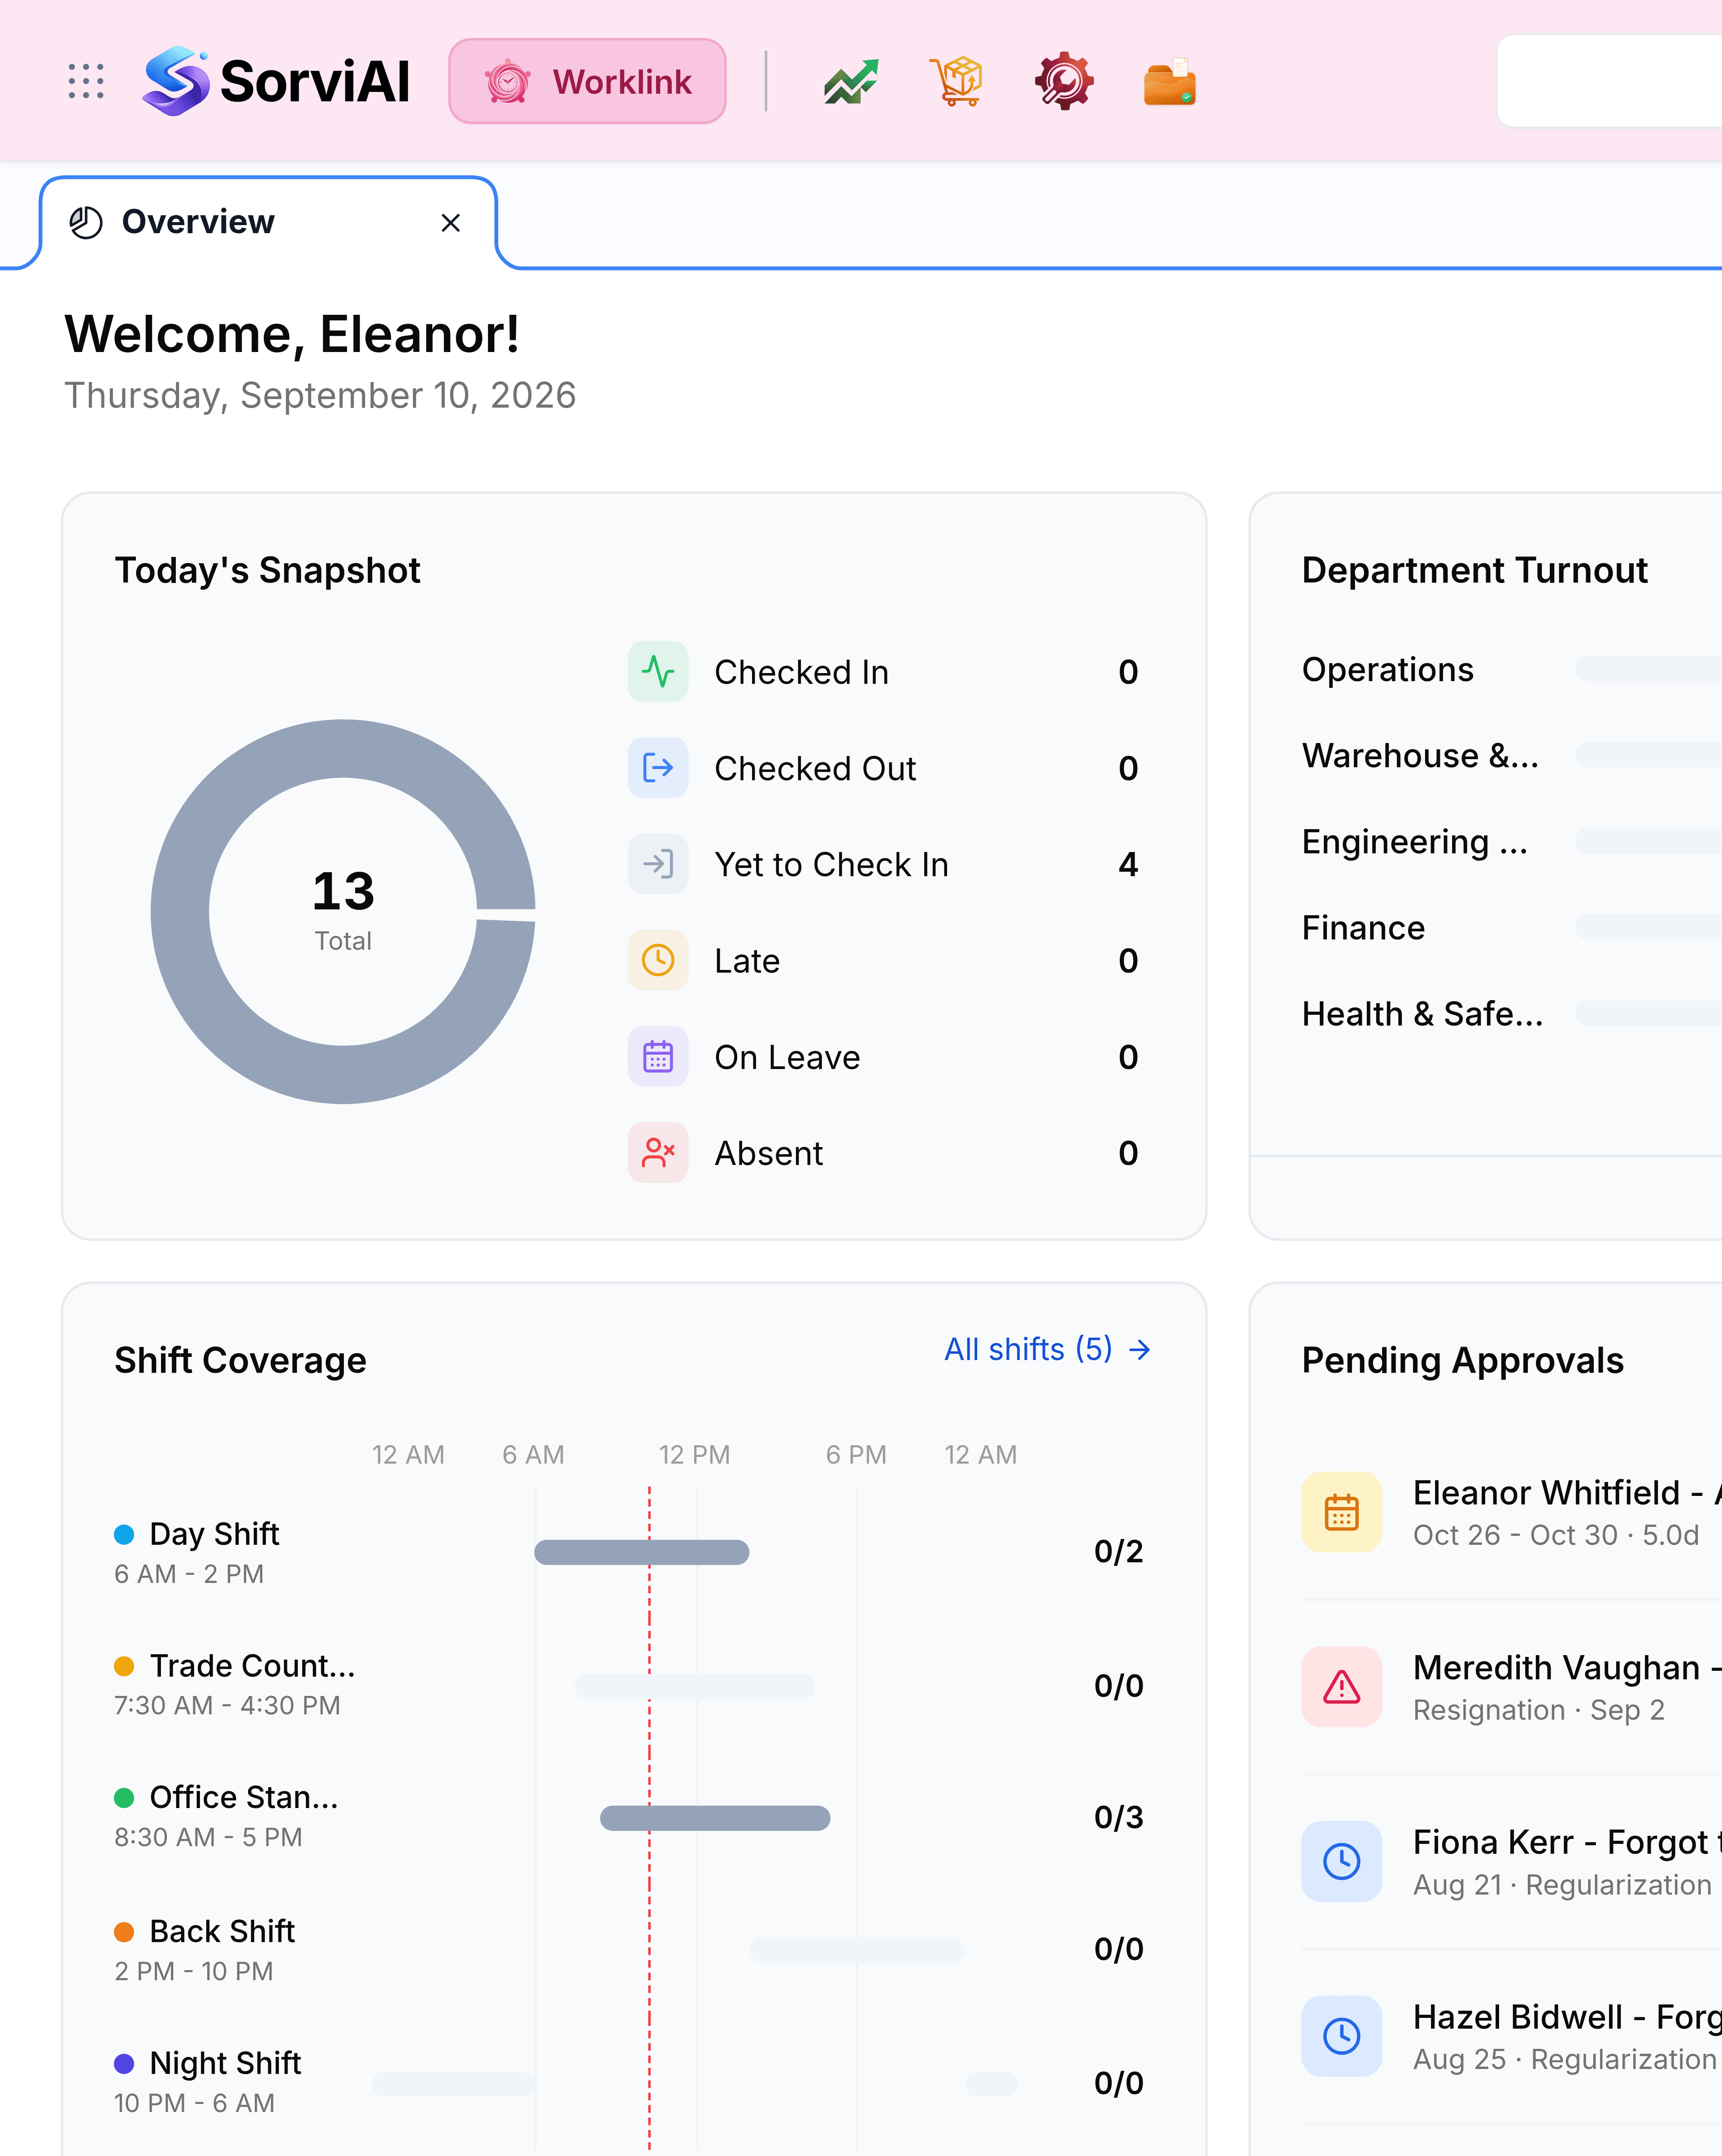This screenshot has width=1722, height=2156.
Task: Open the green trending chart module icon
Action: coord(851,81)
